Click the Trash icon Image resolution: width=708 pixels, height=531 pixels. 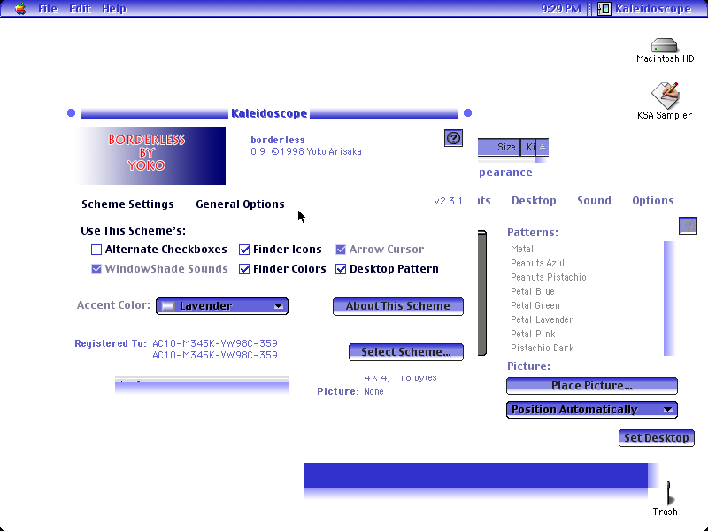coord(668,493)
